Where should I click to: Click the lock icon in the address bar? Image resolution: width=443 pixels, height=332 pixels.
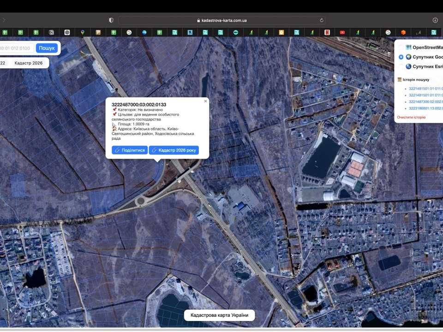[x=198, y=20]
